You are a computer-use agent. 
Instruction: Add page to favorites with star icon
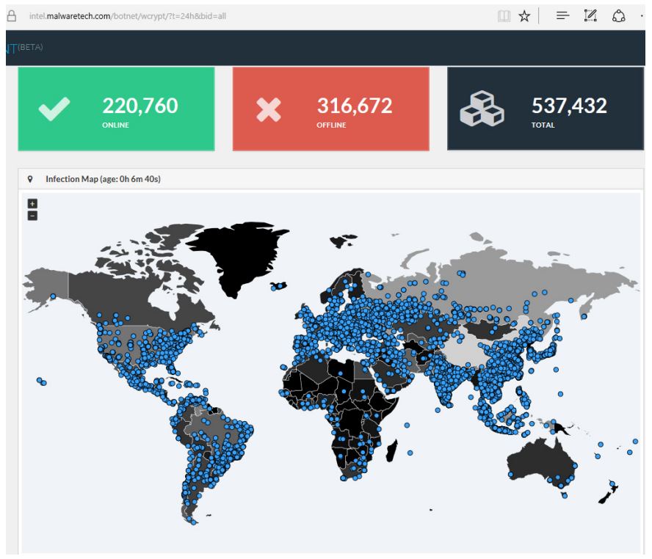pos(524,16)
